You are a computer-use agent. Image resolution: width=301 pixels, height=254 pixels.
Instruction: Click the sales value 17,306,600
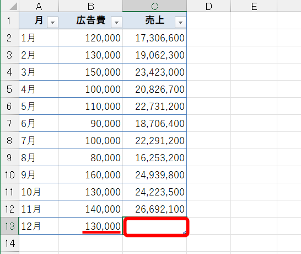click(x=155, y=38)
